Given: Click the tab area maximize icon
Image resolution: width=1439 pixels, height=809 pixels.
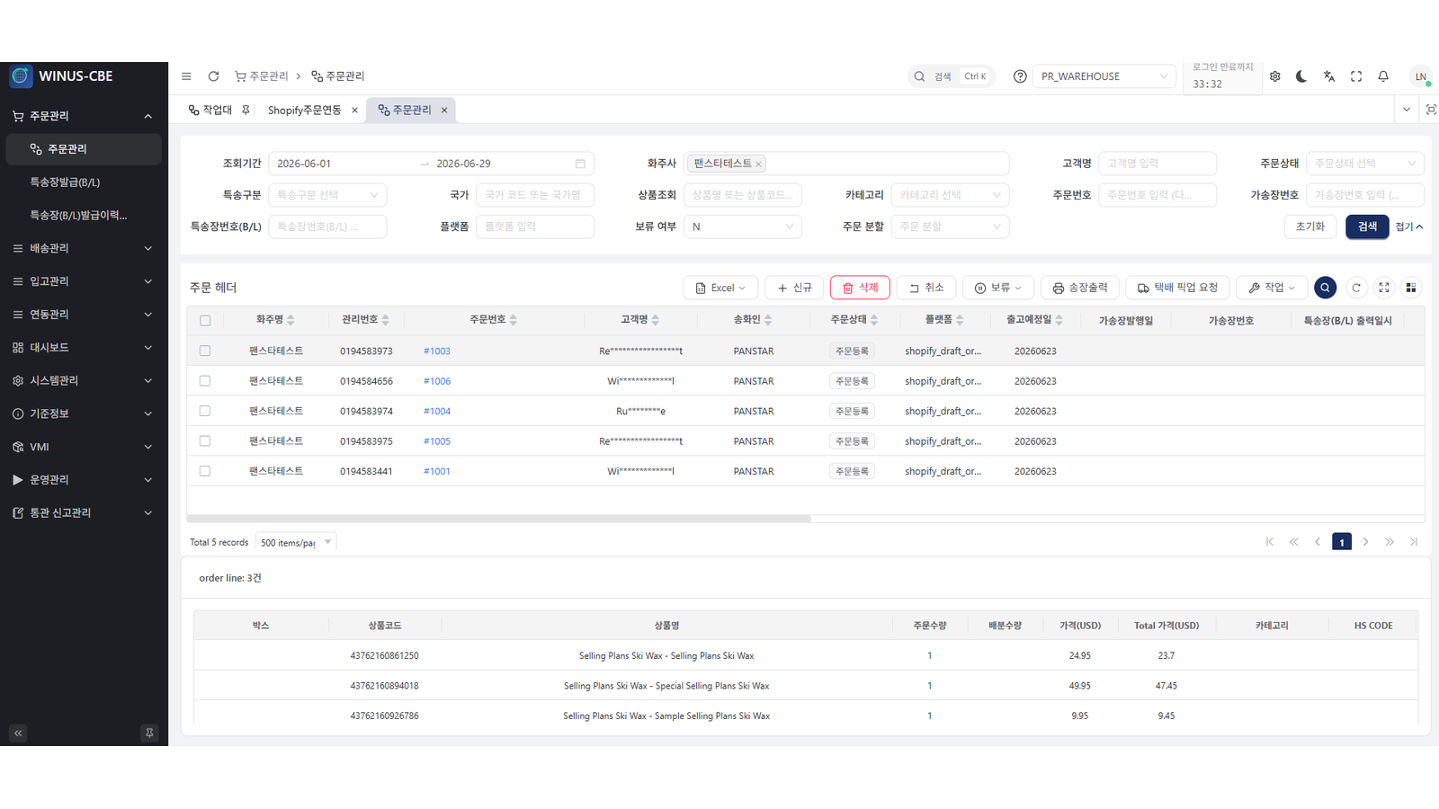Looking at the screenshot, I should [x=1430, y=110].
